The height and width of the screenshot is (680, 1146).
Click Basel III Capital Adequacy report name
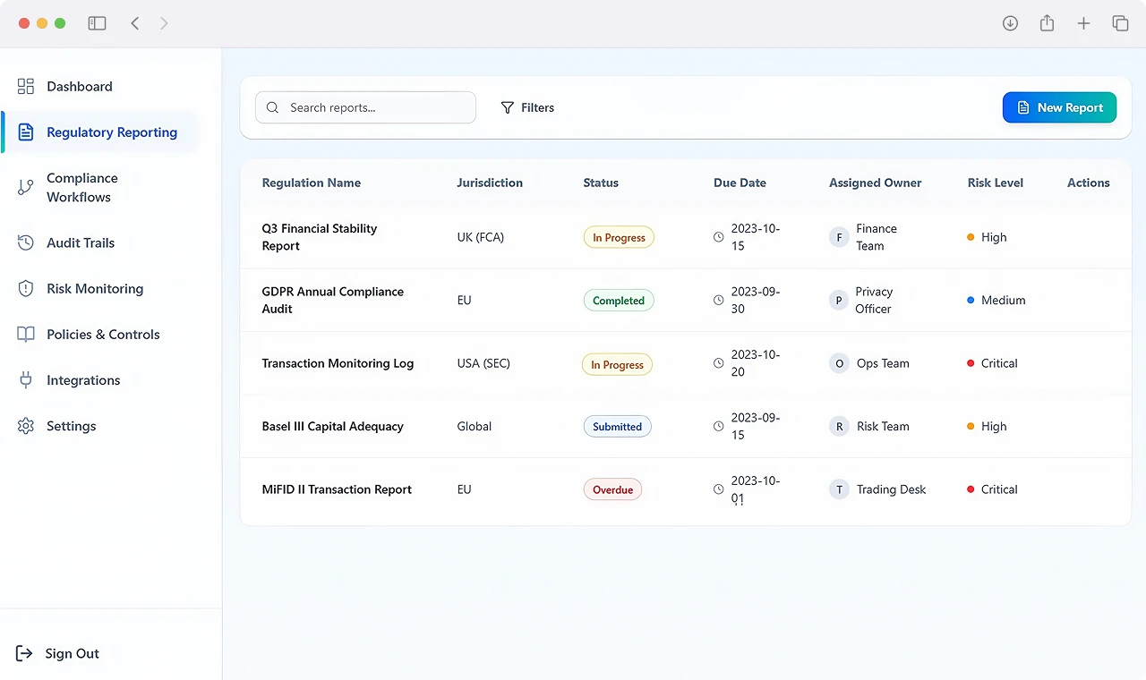(333, 427)
